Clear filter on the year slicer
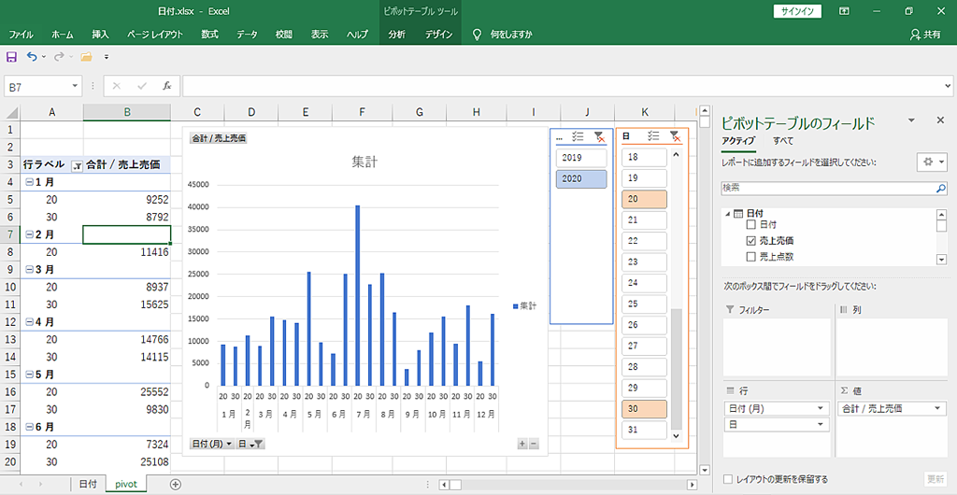The image size is (957, 495). click(599, 138)
